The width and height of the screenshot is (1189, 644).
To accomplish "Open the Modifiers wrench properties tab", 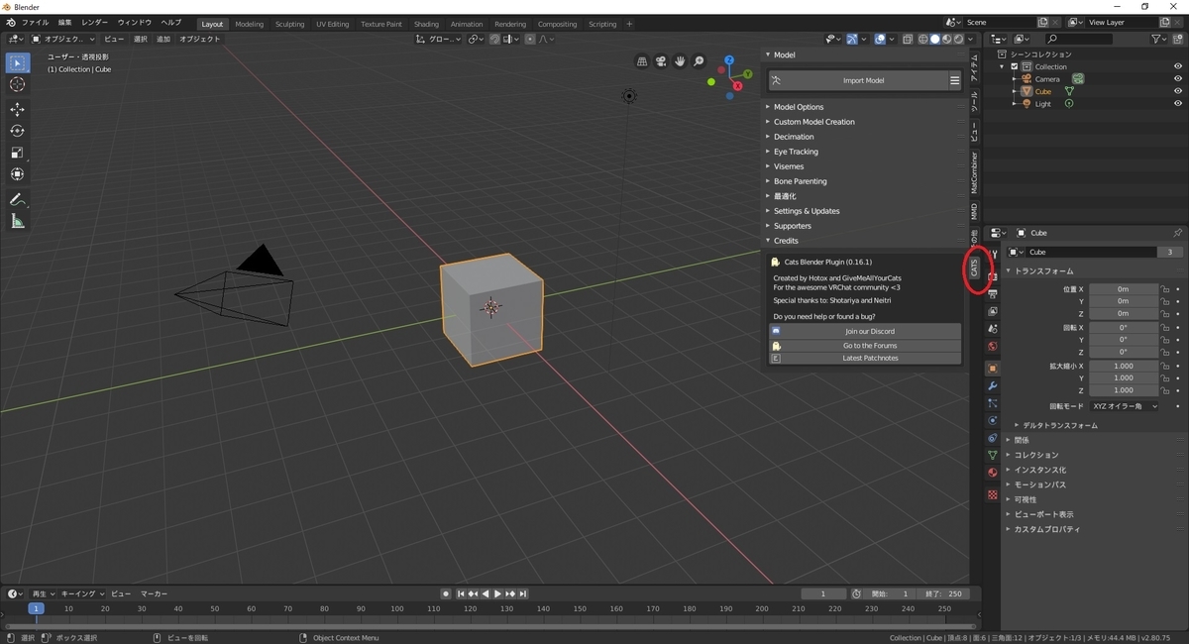I will click(992, 385).
